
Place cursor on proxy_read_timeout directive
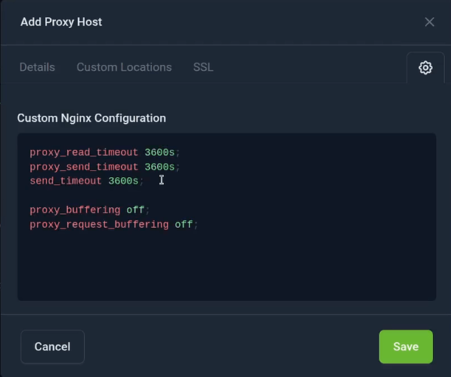pyautogui.click(x=84, y=152)
